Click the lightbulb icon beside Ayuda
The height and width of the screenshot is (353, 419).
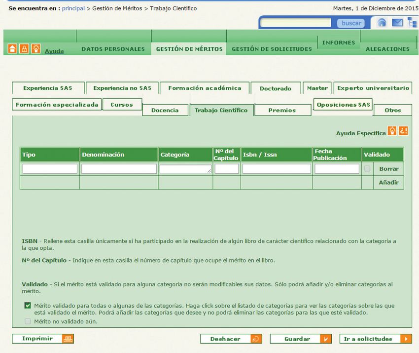pos(35,49)
